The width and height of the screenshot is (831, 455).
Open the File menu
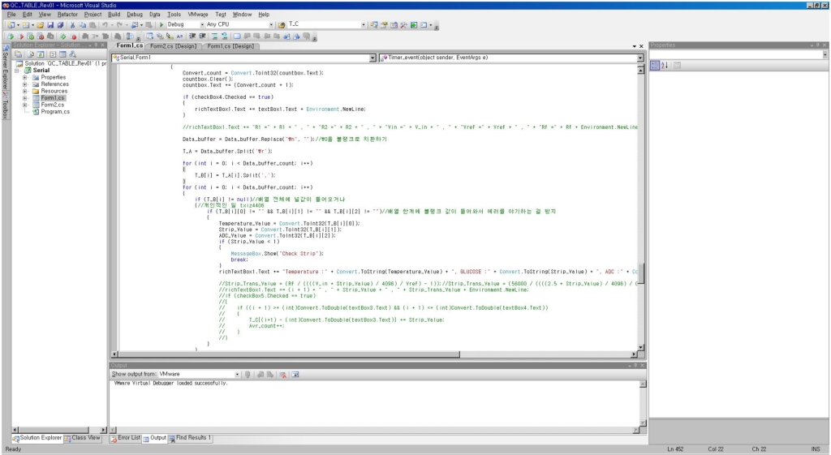click(x=11, y=15)
